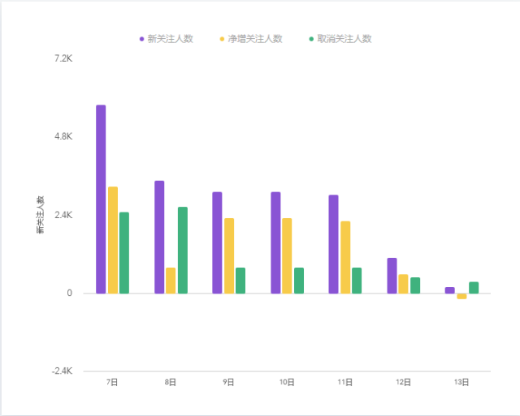This screenshot has width=520, height=416.
Task: Select the purple bar for 11日
Action: [334, 244]
